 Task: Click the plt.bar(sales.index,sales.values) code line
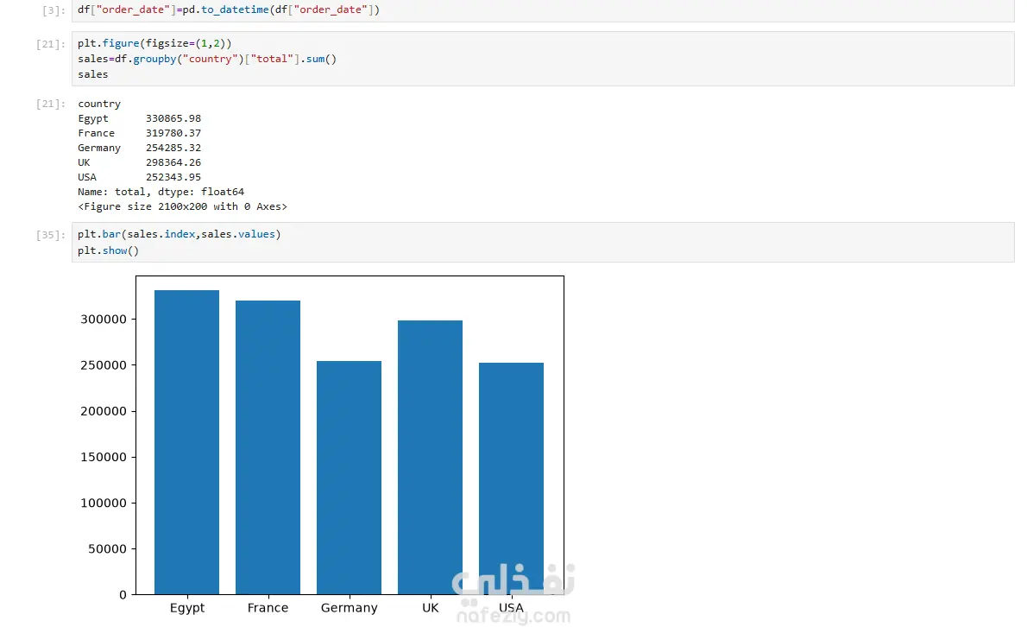click(x=179, y=235)
